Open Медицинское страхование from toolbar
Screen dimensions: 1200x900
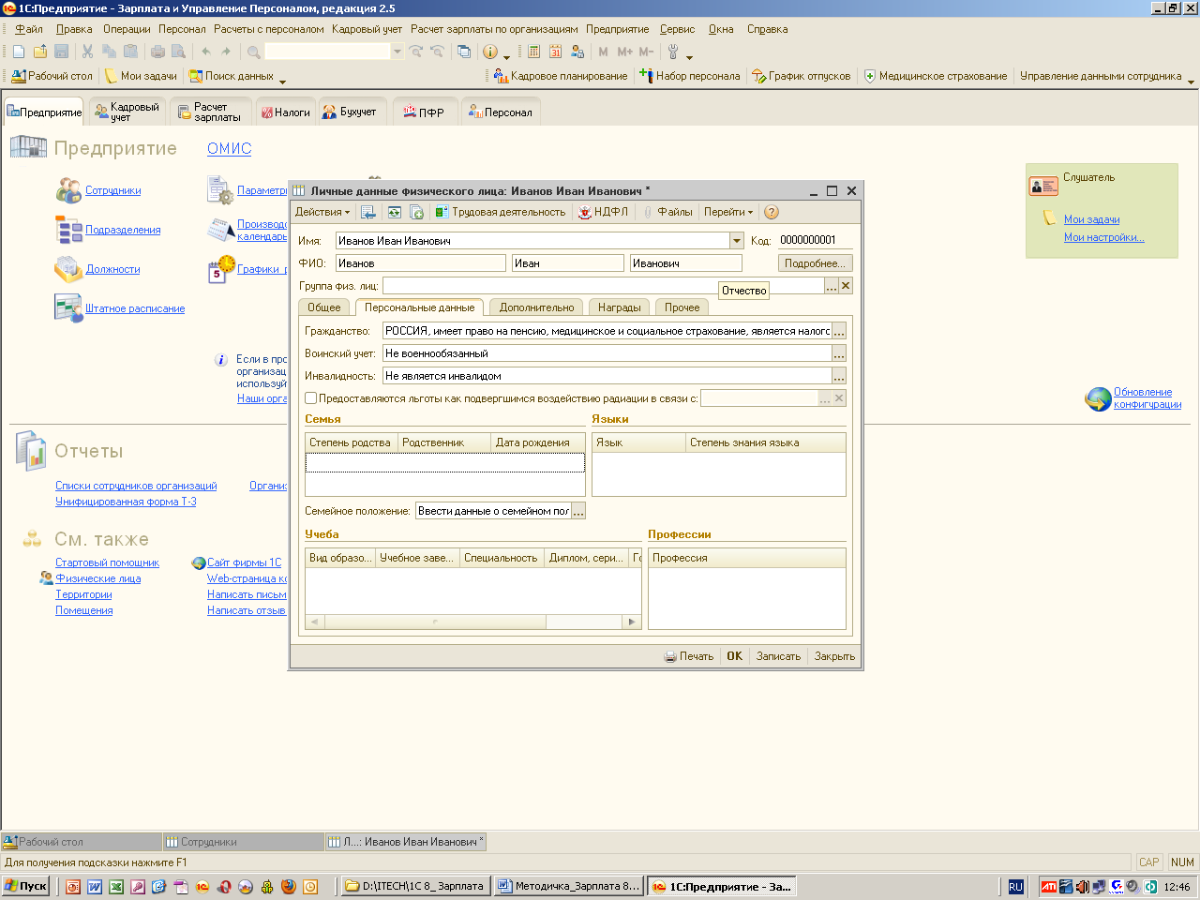[x=936, y=76]
